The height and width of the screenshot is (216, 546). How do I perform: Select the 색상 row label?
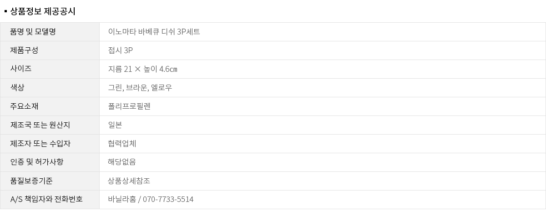[x=17, y=88]
